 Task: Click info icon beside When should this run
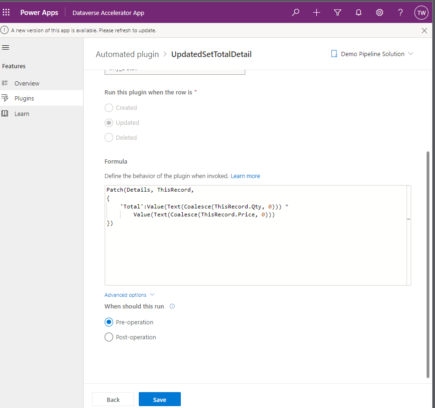(x=172, y=307)
